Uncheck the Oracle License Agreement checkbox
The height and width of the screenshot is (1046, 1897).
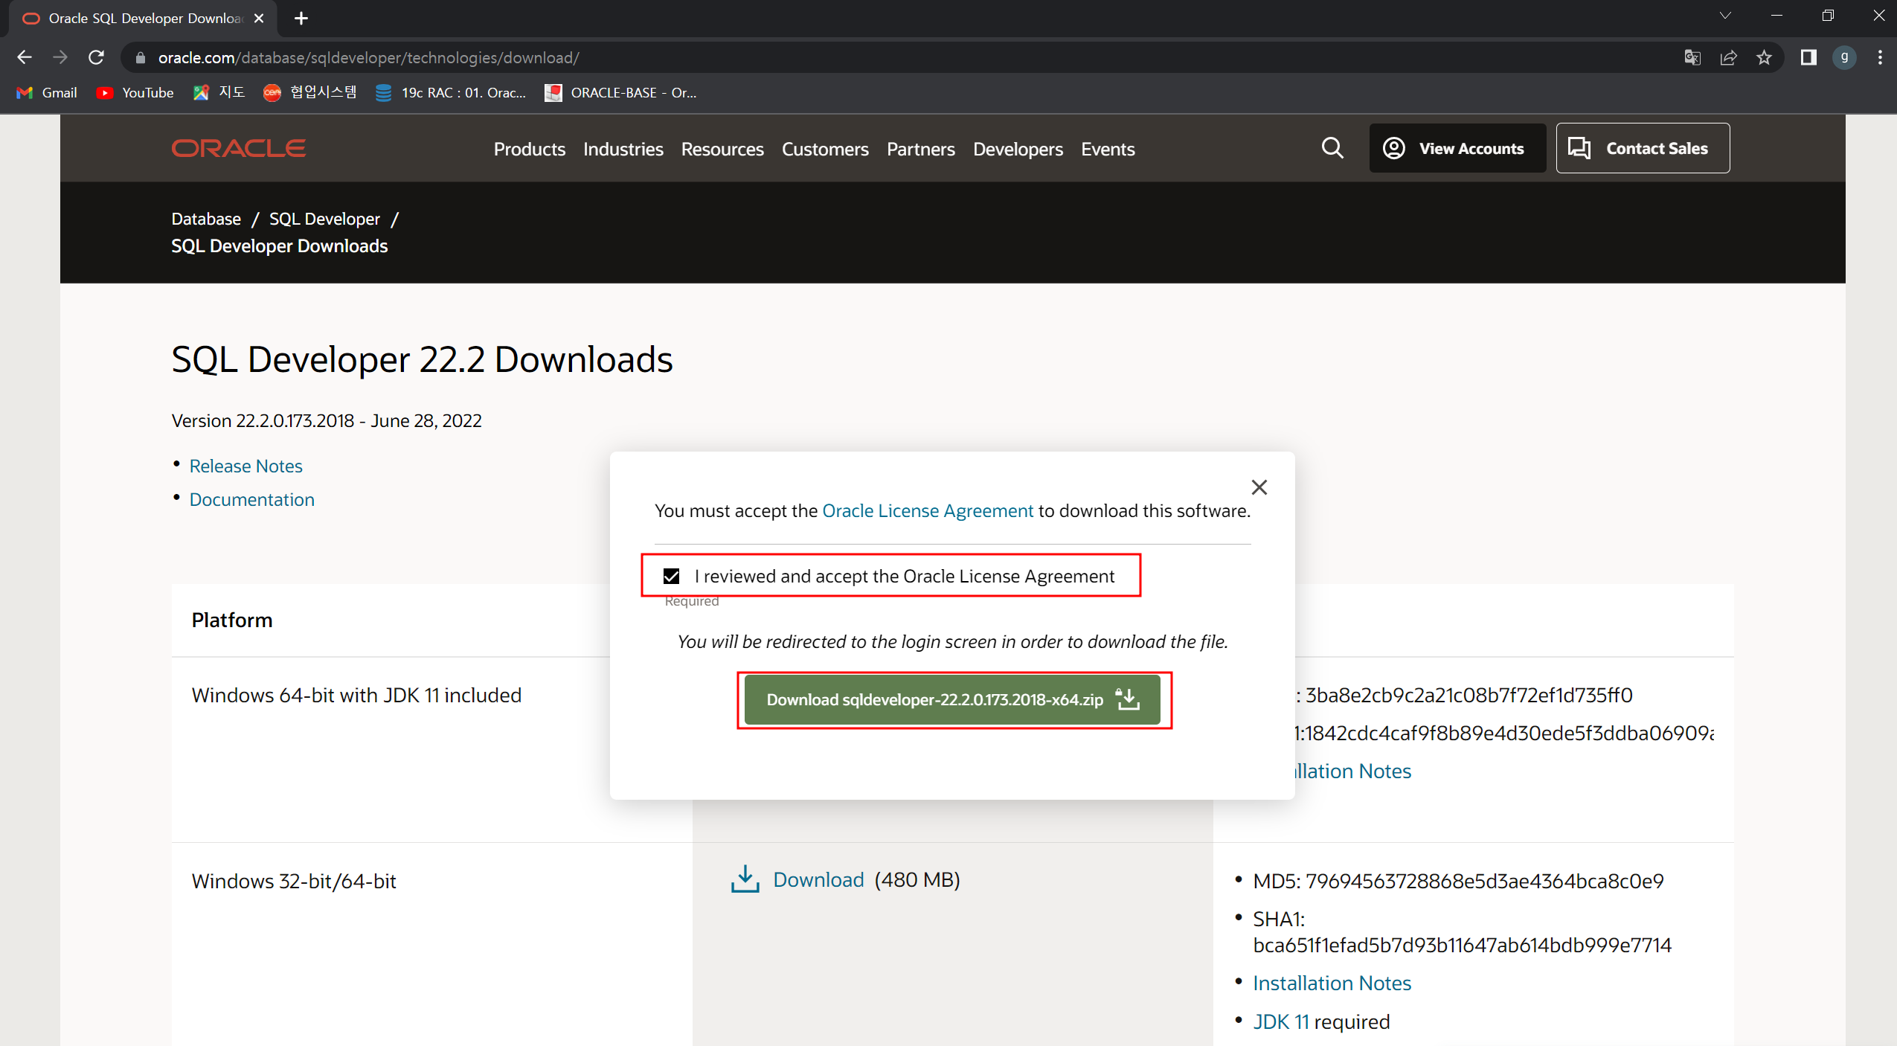[671, 576]
